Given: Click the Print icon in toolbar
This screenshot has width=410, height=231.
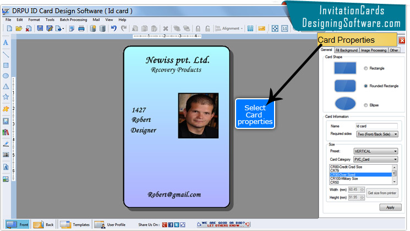Looking at the screenshot, I should pos(81,29).
